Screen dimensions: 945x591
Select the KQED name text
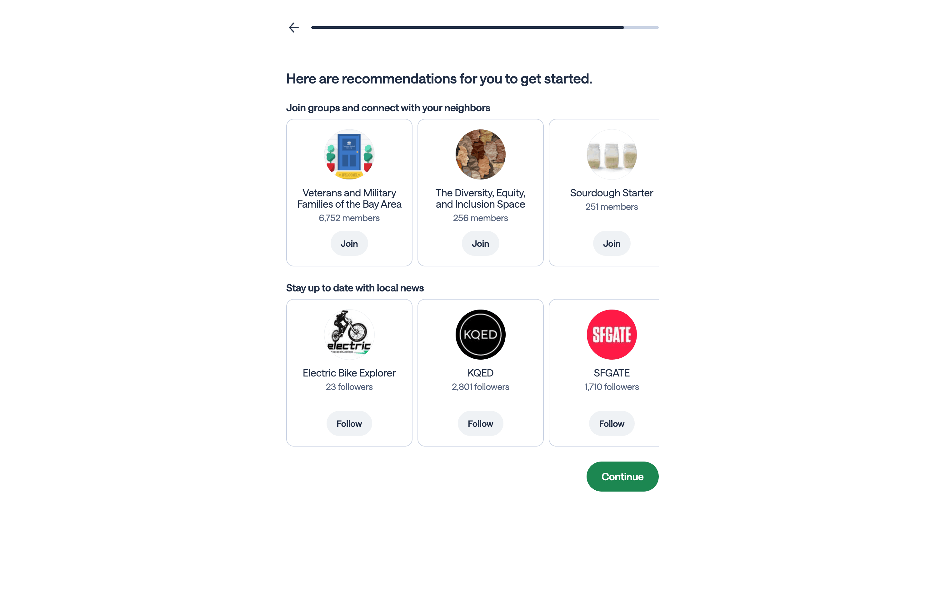tap(480, 373)
